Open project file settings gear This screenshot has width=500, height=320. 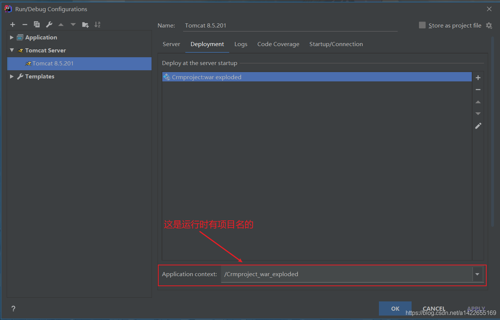489,26
